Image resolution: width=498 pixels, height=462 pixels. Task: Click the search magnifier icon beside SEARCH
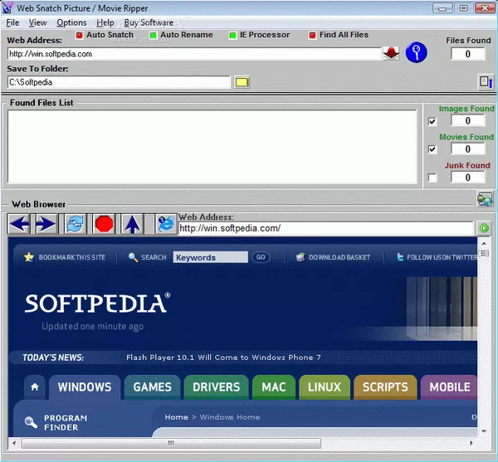(x=133, y=257)
